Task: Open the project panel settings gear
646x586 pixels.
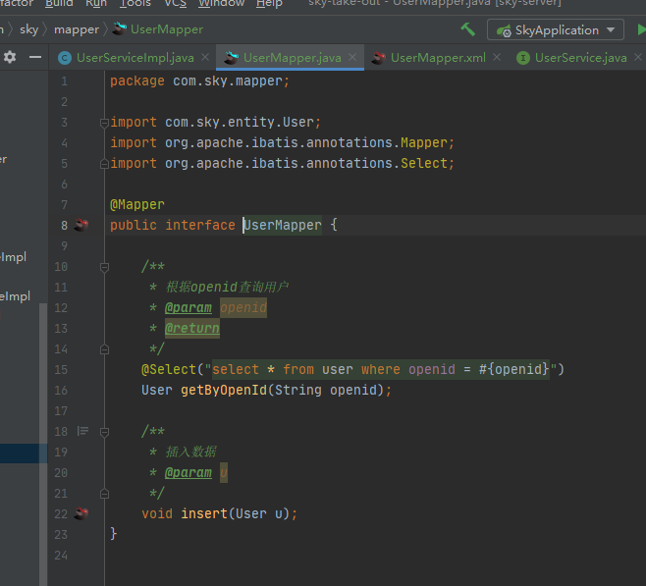Action: click(x=10, y=57)
